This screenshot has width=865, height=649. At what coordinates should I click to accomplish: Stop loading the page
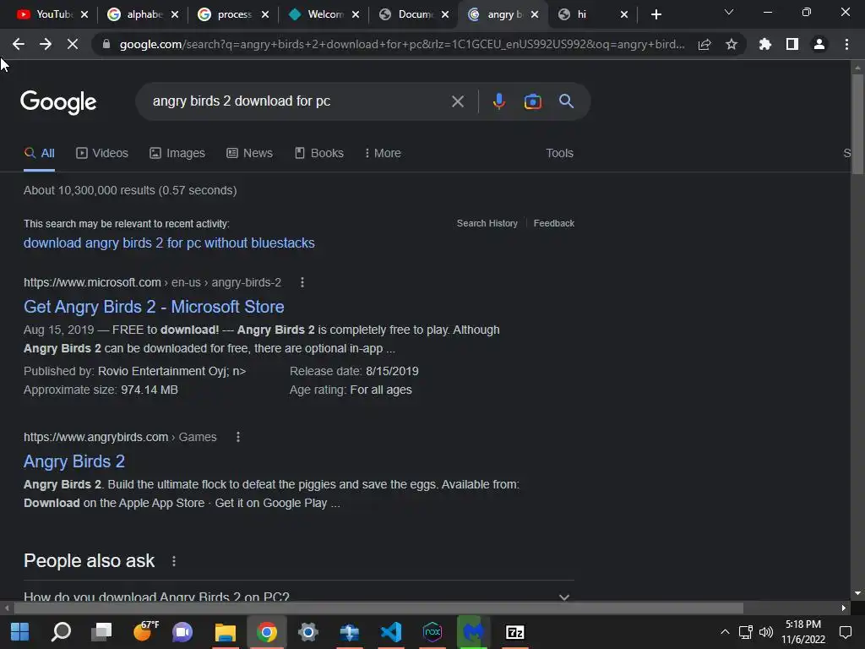(x=73, y=44)
